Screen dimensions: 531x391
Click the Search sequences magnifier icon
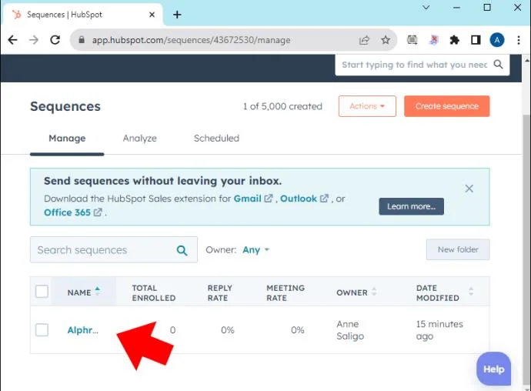tap(182, 250)
